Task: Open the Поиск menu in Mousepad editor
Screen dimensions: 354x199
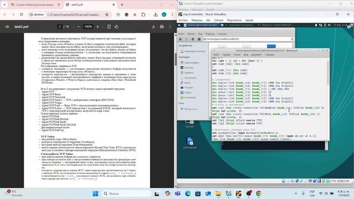Action: point(237,55)
